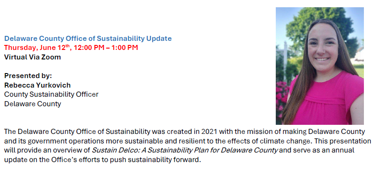The width and height of the screenshot is (373, 172).
Task: Open the presenter photo thumbnail
Action: click(x=320, y=66)
